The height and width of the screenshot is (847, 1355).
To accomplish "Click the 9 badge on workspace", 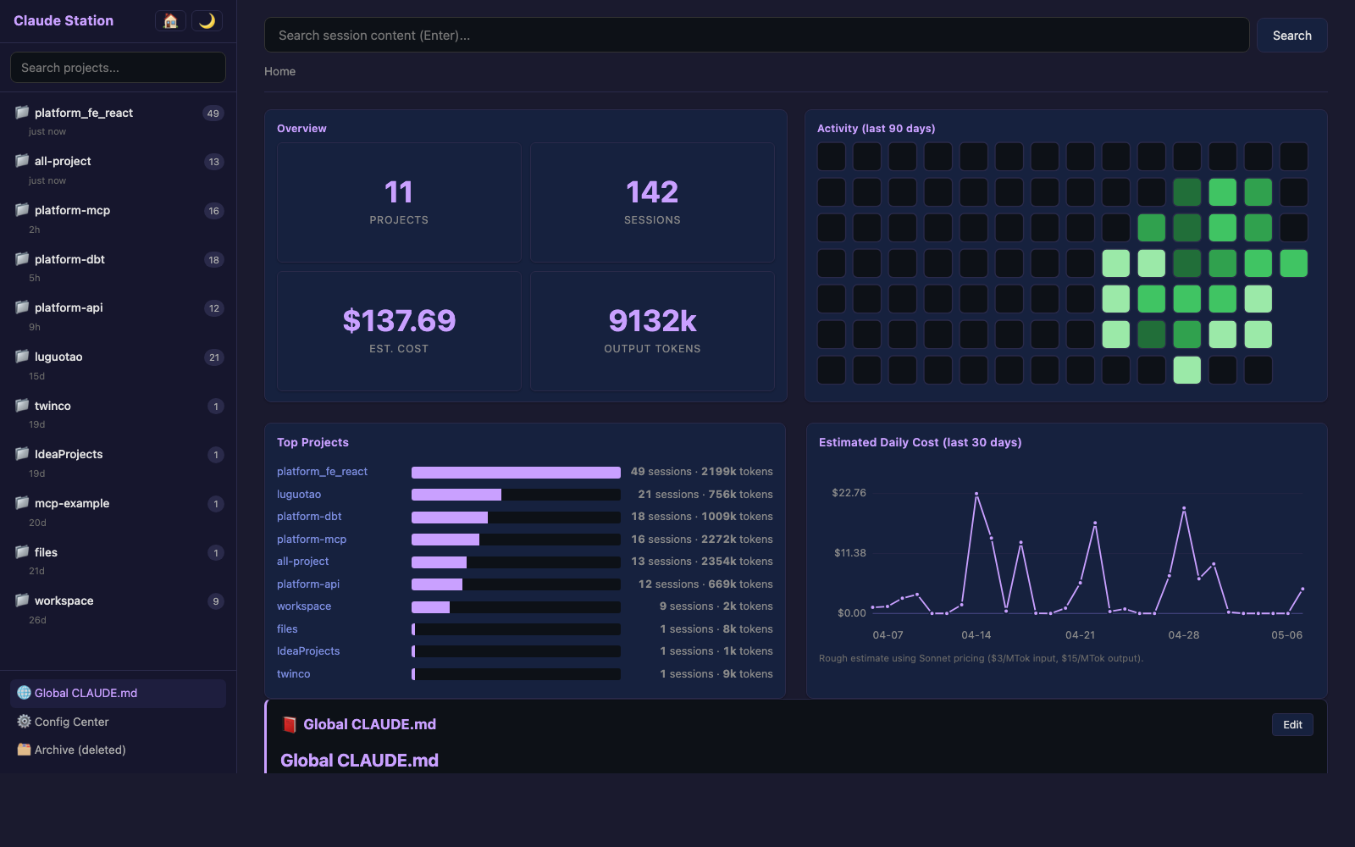I will 216,601.
